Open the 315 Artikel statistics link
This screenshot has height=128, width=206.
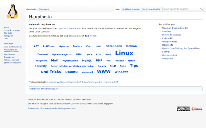tap(90, 36)
